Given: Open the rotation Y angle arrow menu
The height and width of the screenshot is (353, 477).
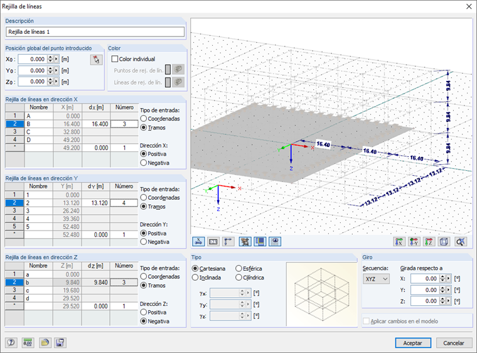Looking at the screenshot, I should pos(448,290).
